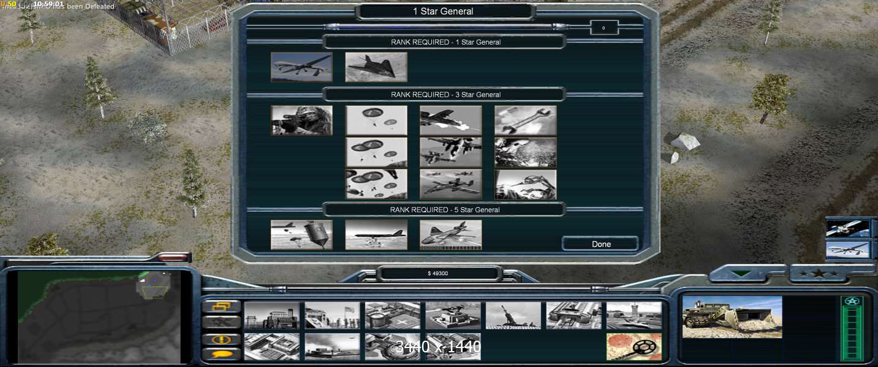Close the promotion screen with Done

600,244
